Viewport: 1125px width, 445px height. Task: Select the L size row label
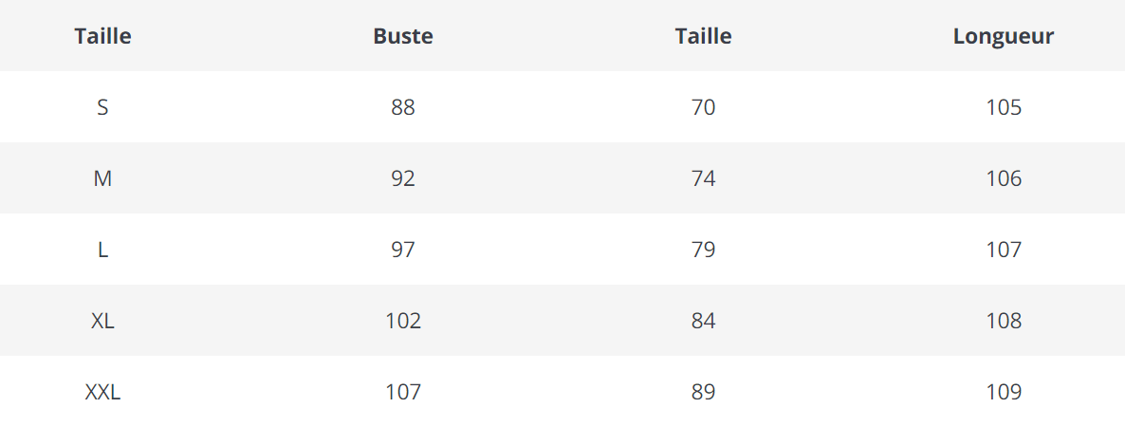[x=102, y=250]
